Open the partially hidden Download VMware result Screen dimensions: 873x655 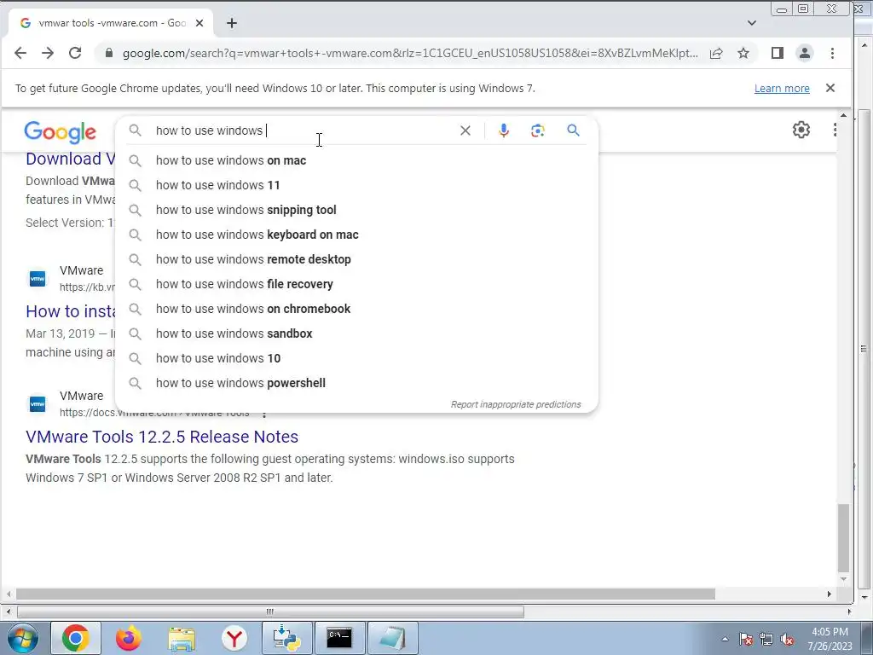coord(70,159)
